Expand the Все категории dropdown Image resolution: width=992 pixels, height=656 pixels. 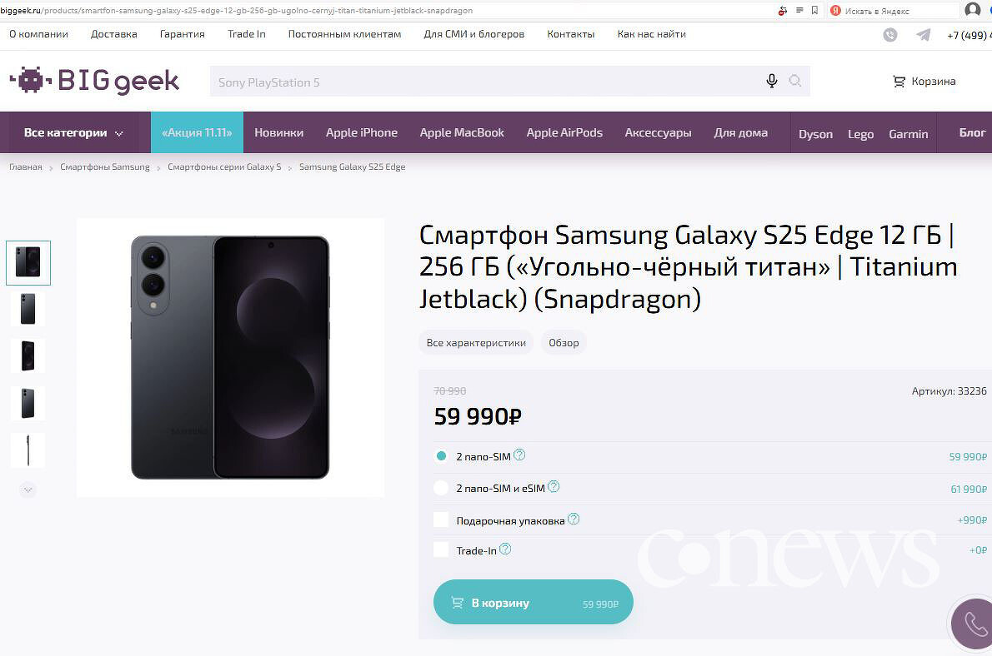(73, 132)
